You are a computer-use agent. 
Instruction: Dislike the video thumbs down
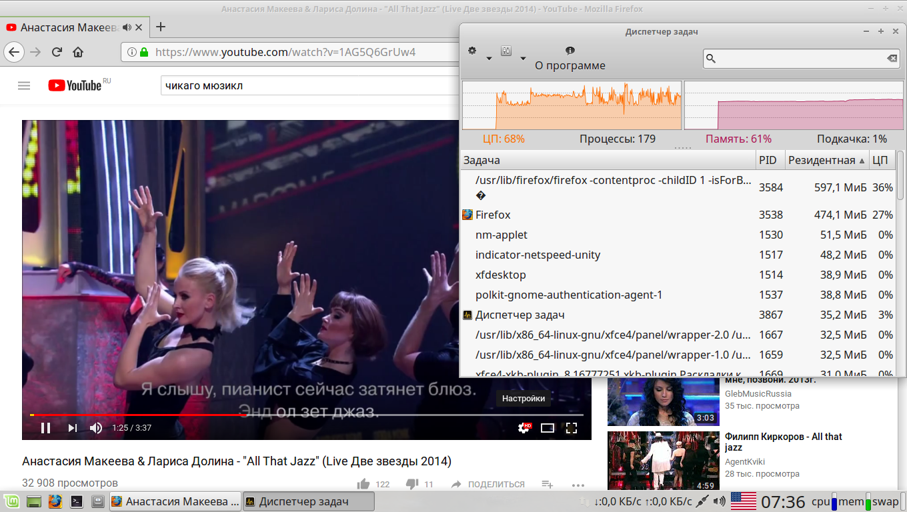(x=411, y=484)
